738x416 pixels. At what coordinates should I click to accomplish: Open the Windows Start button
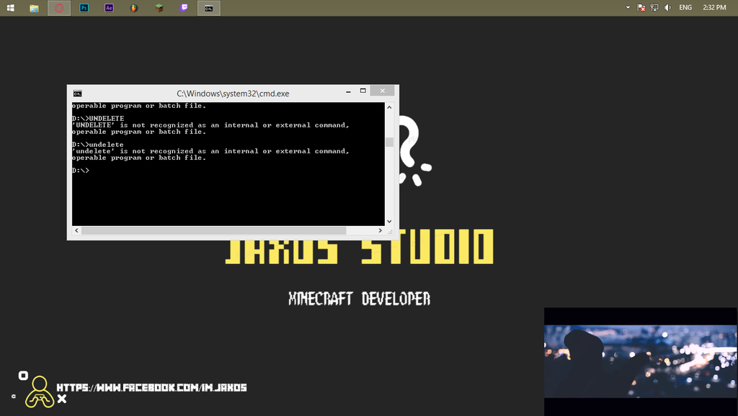point(10,8)
